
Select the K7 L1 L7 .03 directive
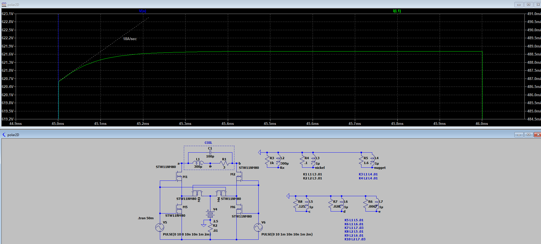tap(354, 228)
